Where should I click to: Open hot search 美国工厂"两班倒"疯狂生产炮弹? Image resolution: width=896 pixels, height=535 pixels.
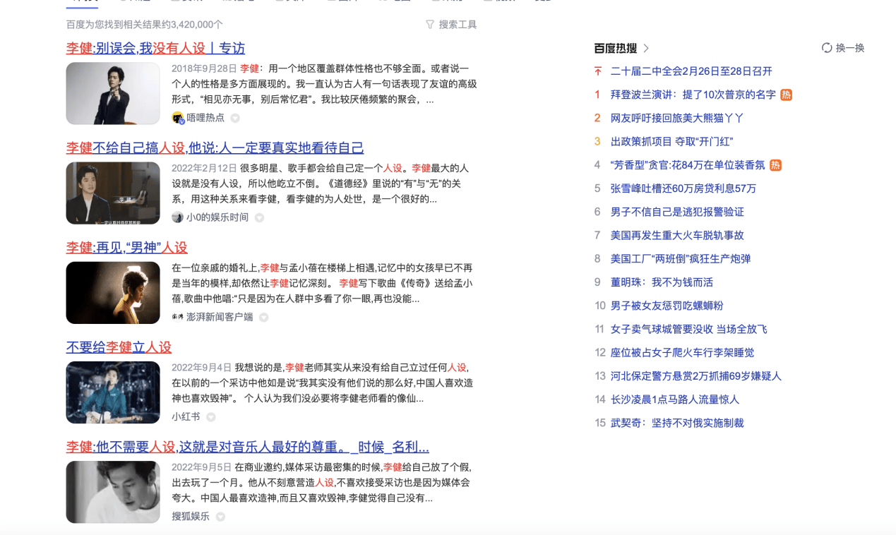coord(681,258)
